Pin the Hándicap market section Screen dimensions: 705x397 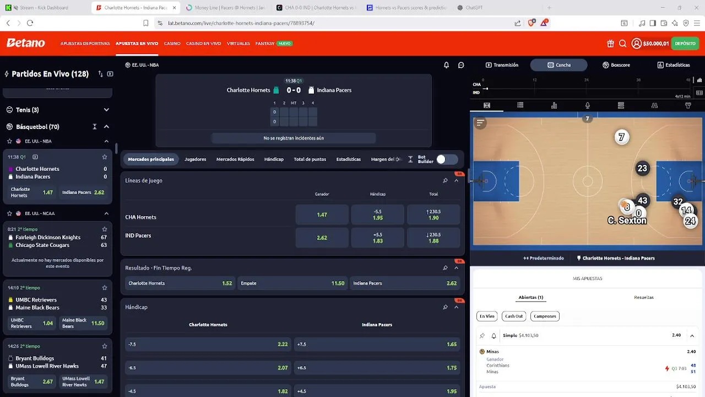coord(445,307)
